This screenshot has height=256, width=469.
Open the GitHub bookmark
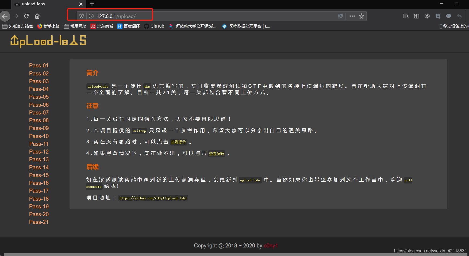point(154,26)
